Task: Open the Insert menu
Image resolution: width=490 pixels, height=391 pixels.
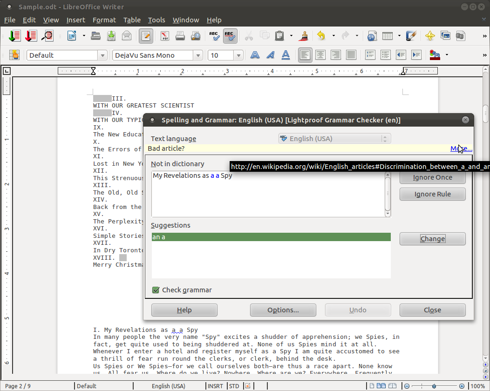Action: tap(75, 20)
